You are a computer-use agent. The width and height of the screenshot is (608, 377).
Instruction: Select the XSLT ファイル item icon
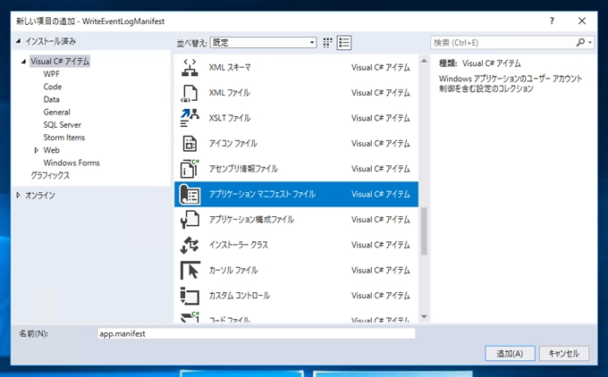(x=190, y=118)
